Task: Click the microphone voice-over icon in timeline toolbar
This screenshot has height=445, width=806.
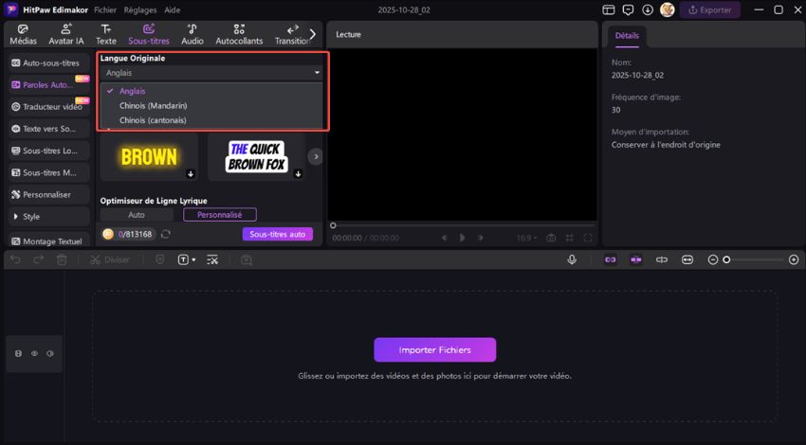Action: [572, 259]
